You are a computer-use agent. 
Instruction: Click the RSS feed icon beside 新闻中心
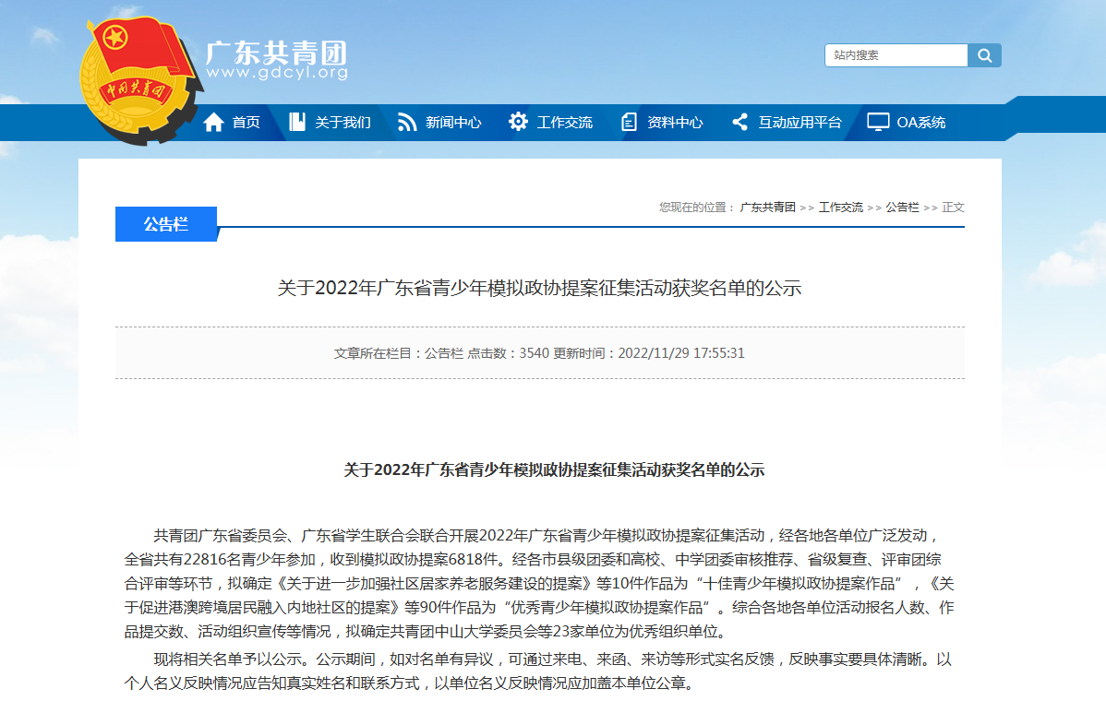click(x=407, y=122)
